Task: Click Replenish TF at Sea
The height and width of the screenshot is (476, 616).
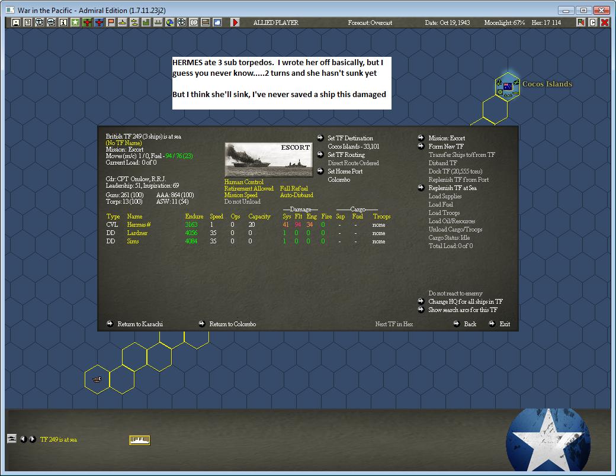Action: (453, 188)
